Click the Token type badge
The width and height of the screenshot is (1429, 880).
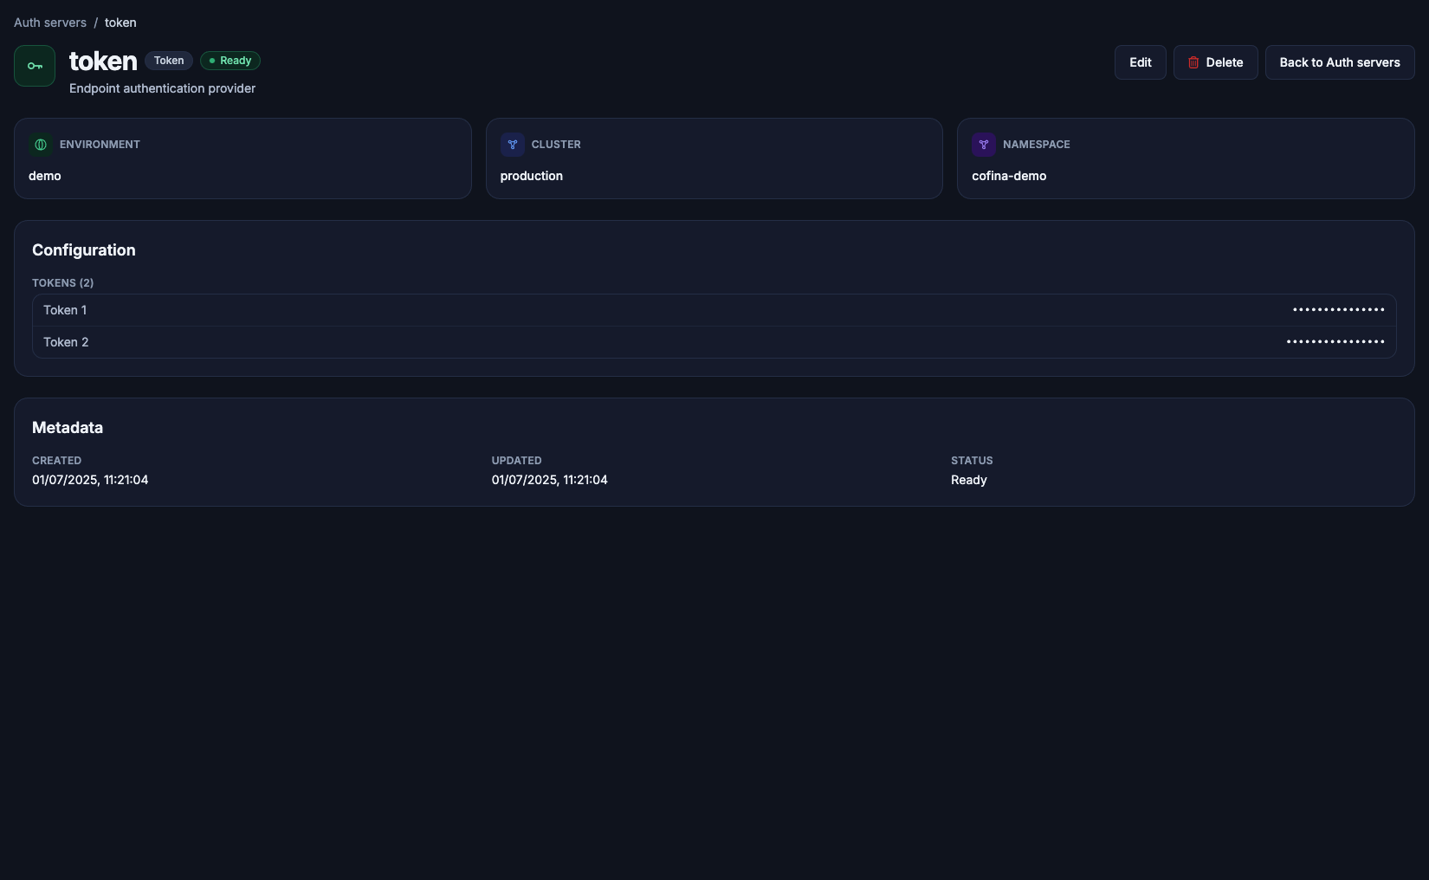169,61
